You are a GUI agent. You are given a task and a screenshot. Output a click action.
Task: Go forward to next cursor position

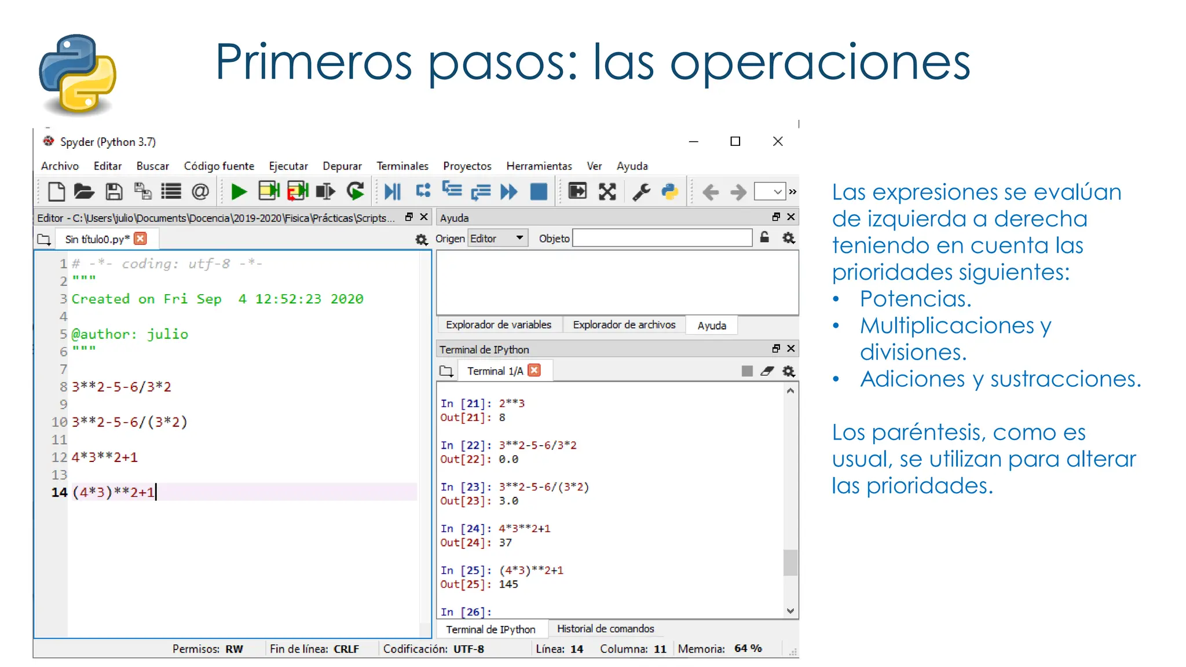click(x=738, y=192)
